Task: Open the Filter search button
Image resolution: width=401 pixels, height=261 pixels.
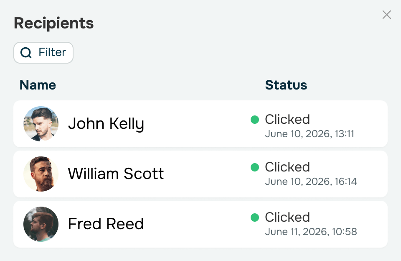Action: 43,53
